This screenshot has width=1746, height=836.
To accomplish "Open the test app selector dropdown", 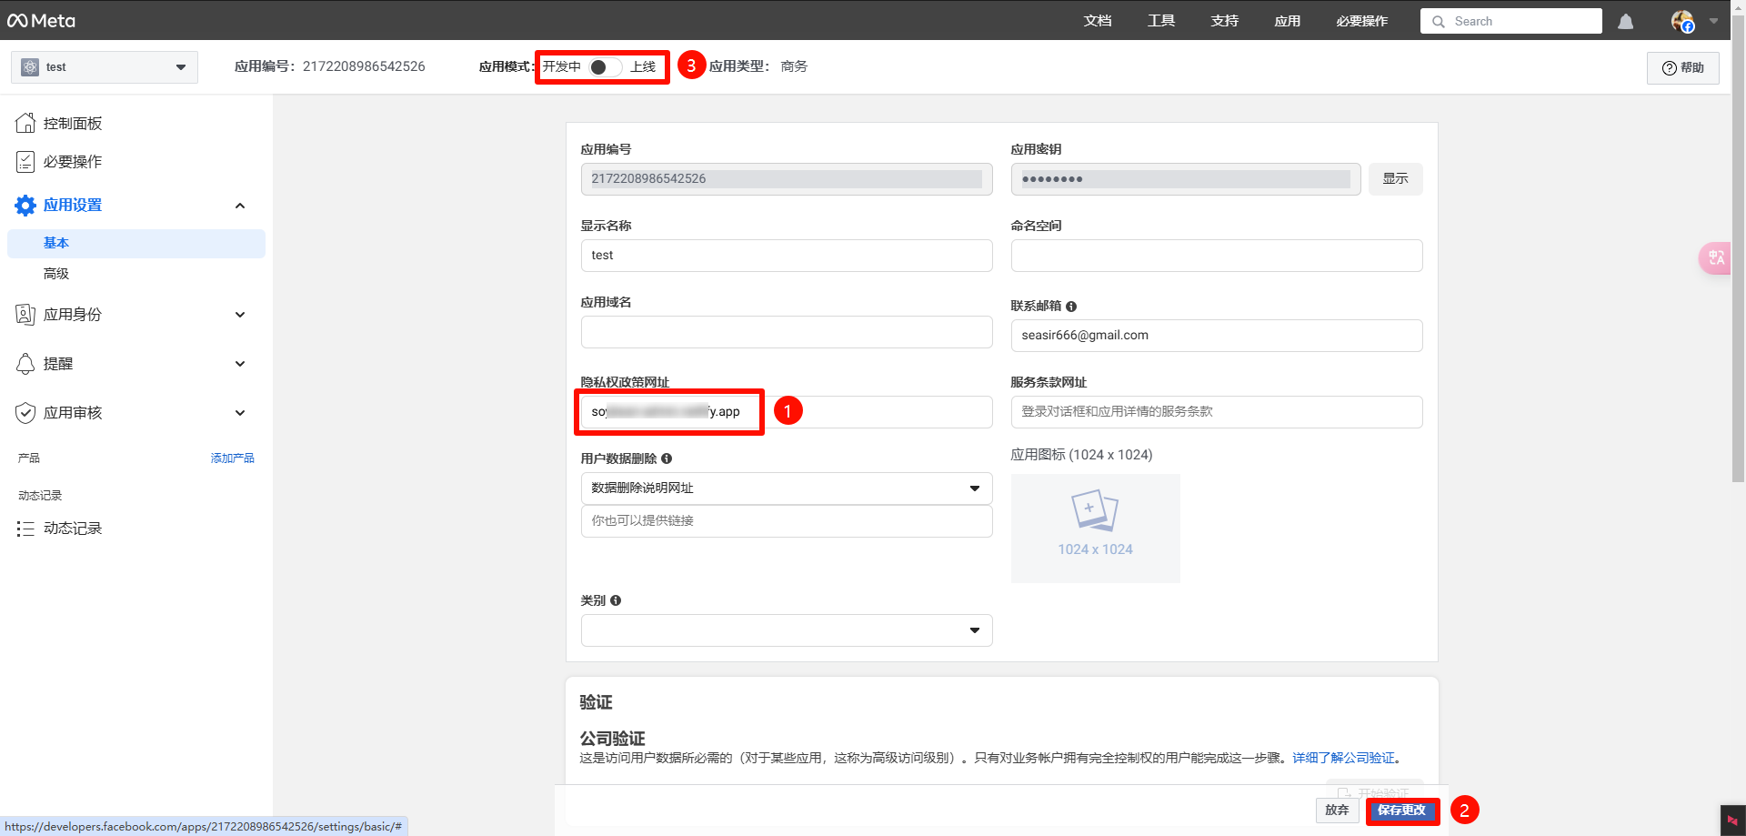I will [105, 67].
